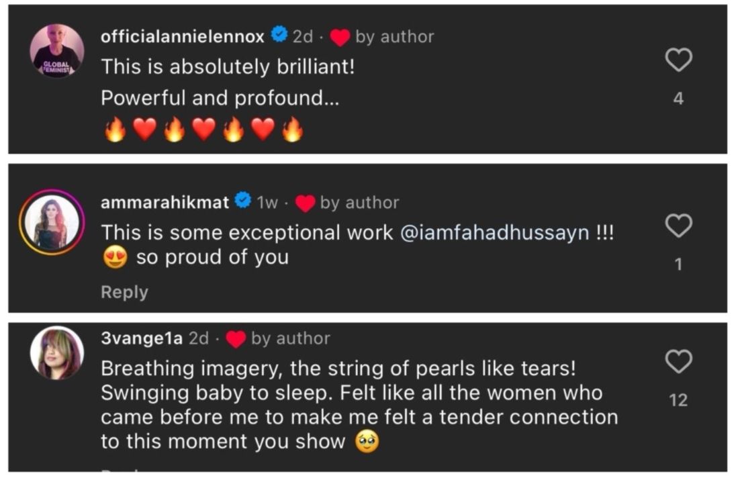736x478 pixels.
Task: Open ammarahikmat's profile picture with story ring
Action: [x=52, y=222]
